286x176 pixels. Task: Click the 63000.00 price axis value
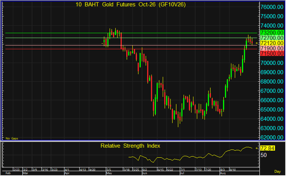click(x=272, y=128)
